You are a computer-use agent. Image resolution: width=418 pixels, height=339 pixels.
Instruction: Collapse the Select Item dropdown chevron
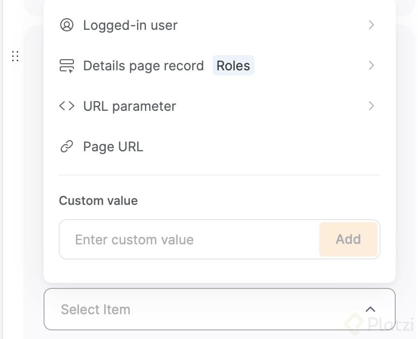[370, 309]
